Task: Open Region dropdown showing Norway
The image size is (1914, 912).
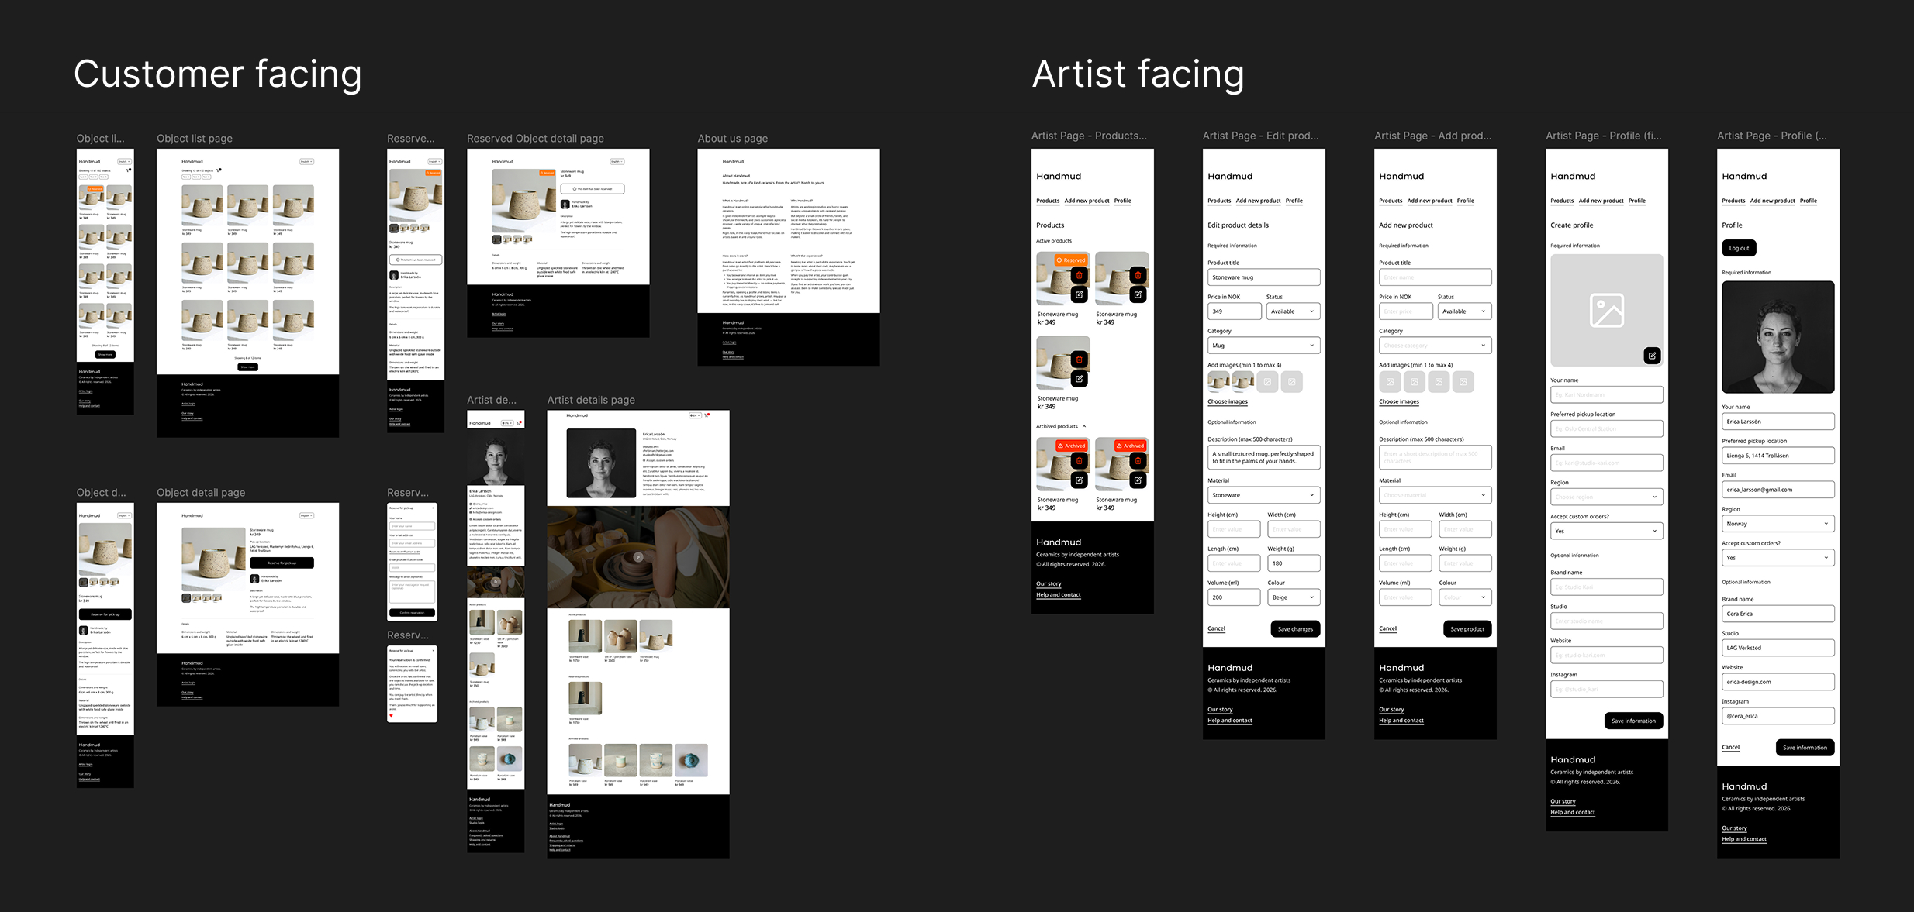Action: point(1778,524)
